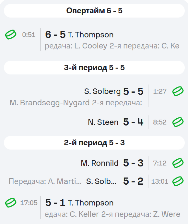This screenshot has width=188, height=224.
Task: Collapse the 2-й период 5 - 3 header
Action: point(94,143)
